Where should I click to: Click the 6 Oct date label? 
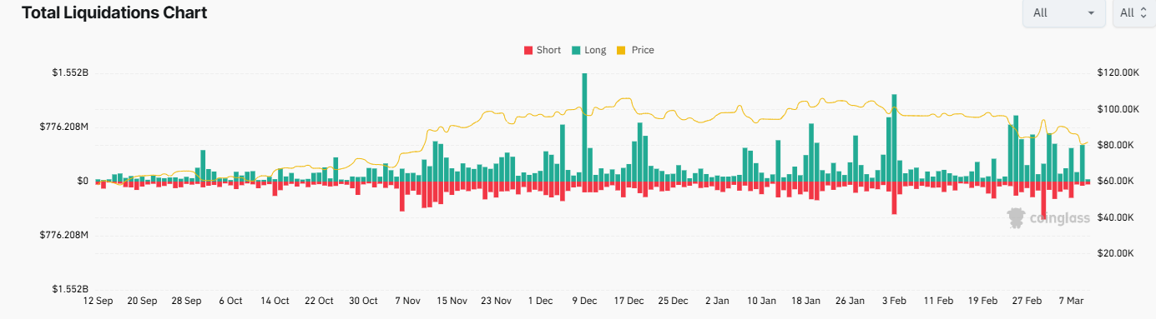pyautogui.click(x=230, y=301)
